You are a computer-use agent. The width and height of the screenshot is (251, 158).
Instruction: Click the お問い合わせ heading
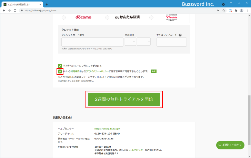pyautogui.click(x=62, y=118)
